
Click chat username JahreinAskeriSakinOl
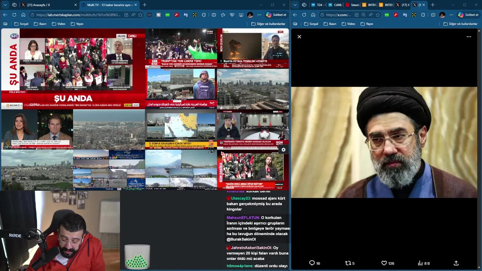(251, 248)
